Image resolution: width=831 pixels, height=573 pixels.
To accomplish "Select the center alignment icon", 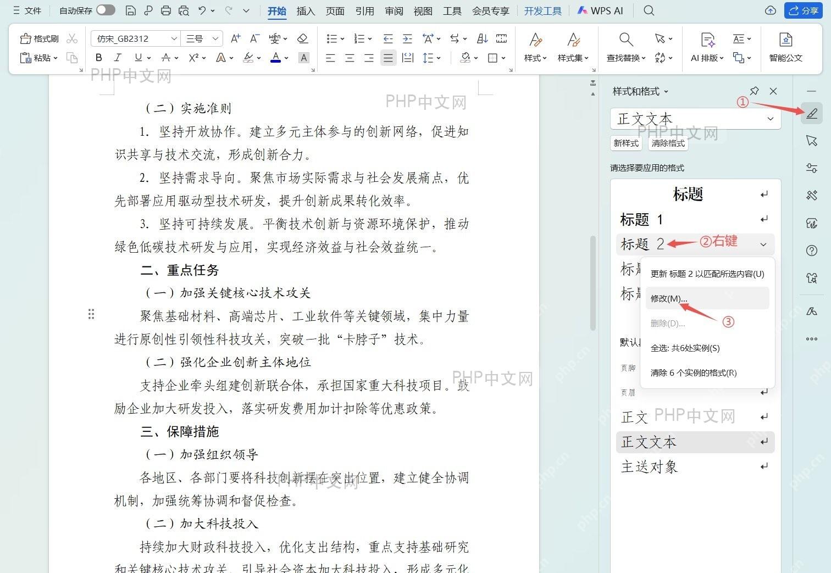I will [x=350, y=58].
